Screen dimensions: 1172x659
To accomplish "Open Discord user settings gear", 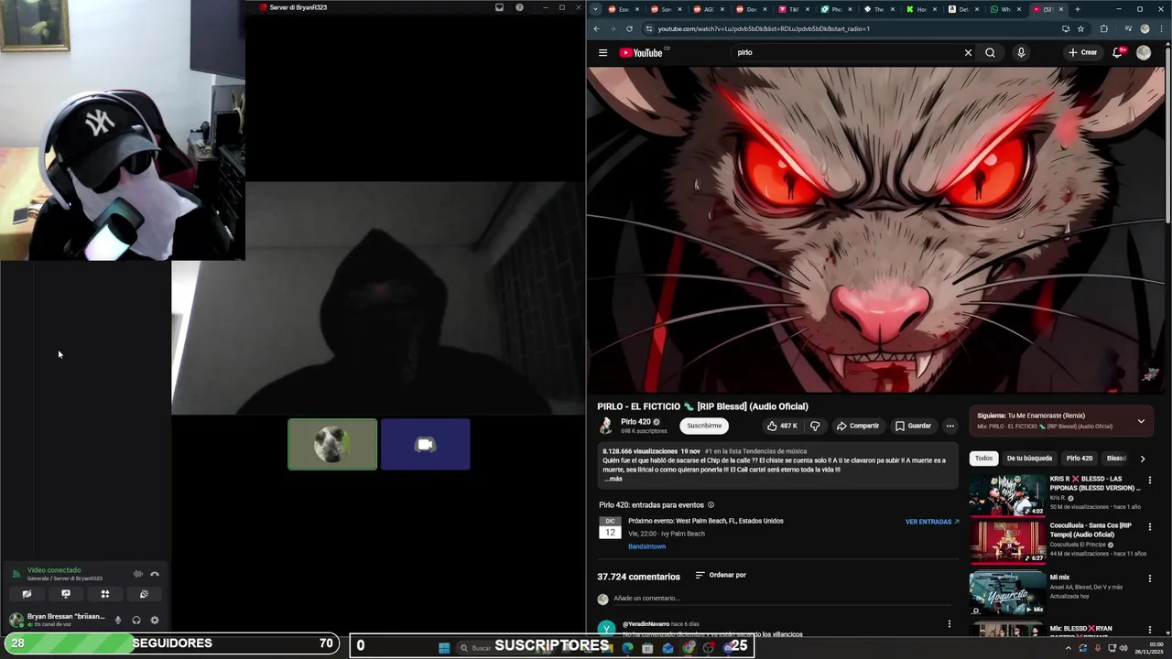I will point(155,620).
